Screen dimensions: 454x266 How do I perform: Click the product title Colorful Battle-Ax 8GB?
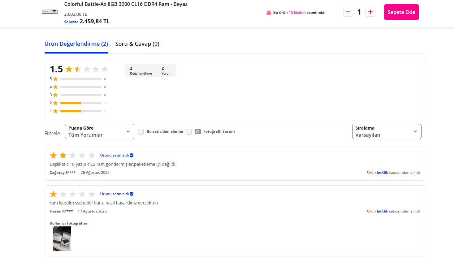coord(126,4)
